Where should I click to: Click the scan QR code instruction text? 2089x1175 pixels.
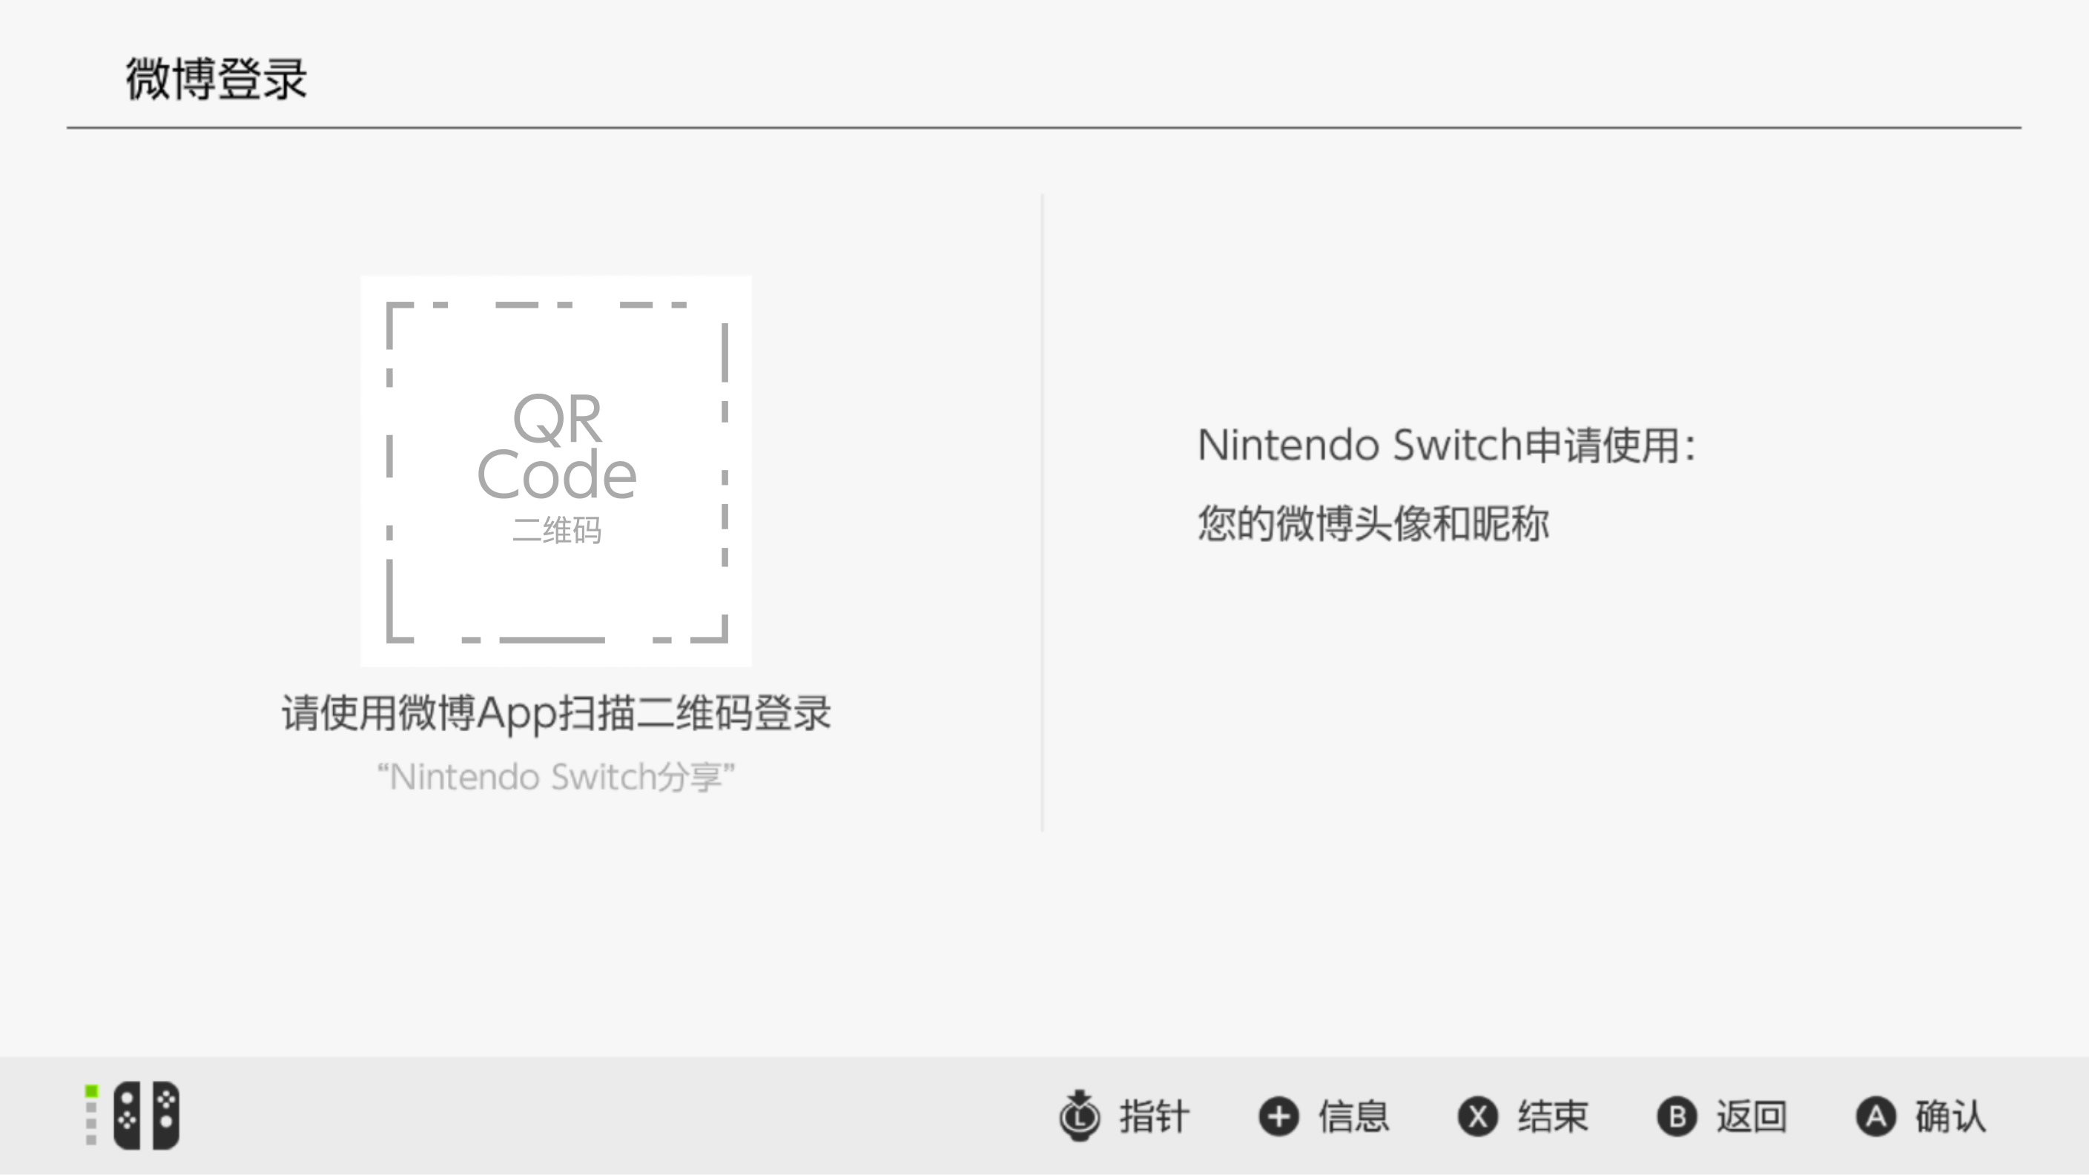[556, 714]
